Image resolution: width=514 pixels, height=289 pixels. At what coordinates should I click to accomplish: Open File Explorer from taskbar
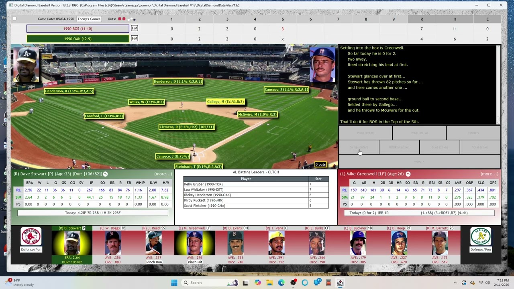pos(269,283)
